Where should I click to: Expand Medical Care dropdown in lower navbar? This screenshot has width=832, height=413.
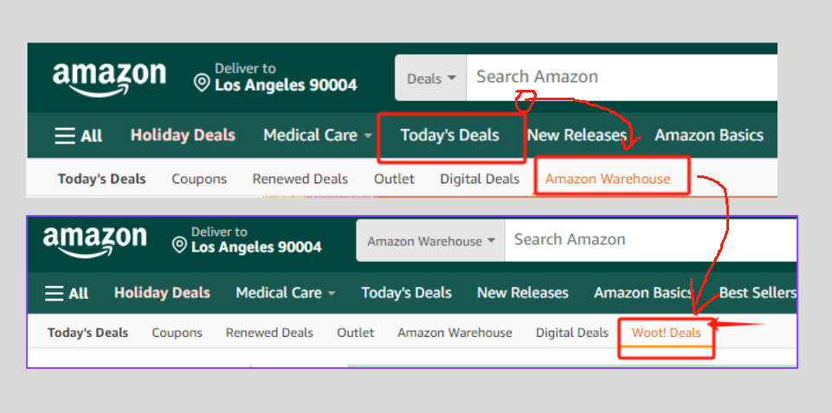point(285,293)
